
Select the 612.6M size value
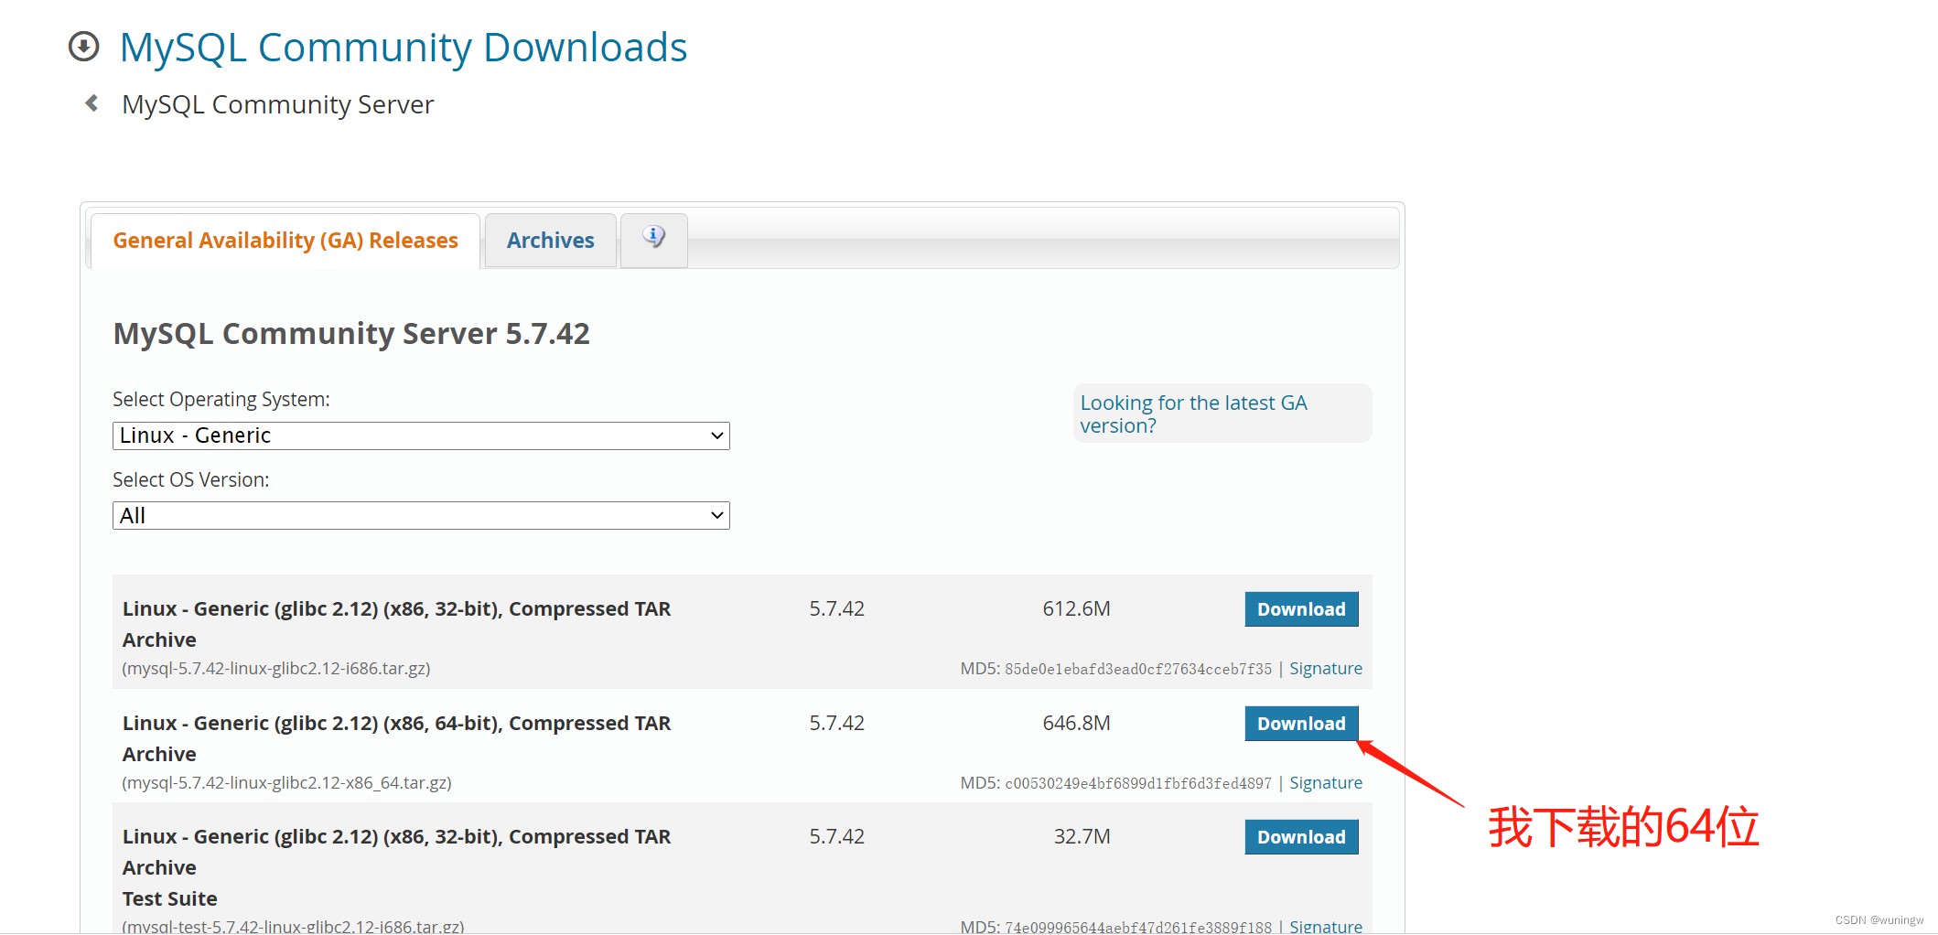(1076, 608)
